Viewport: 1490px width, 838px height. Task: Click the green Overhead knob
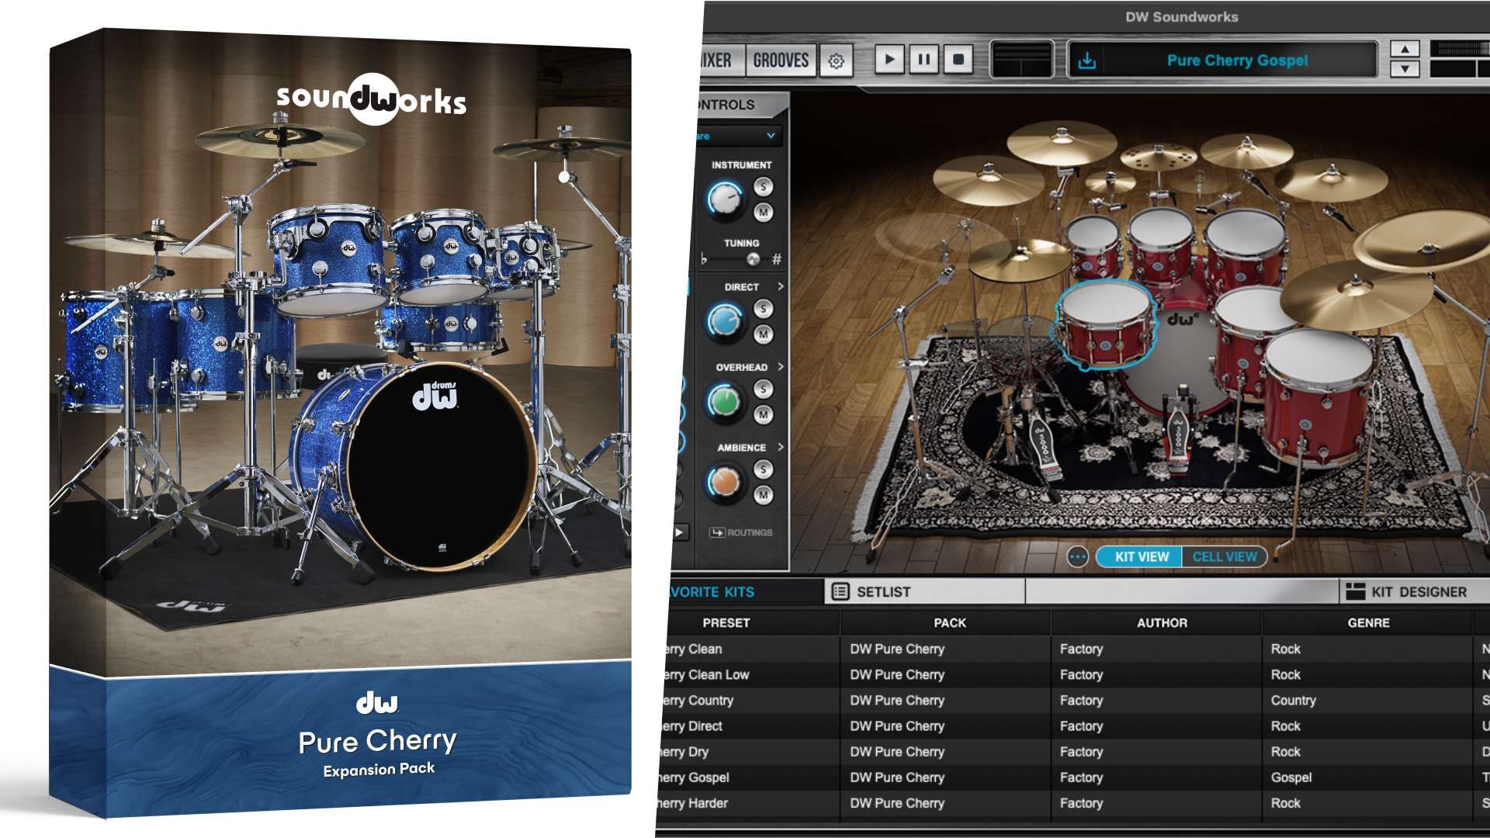coord(725,402)
